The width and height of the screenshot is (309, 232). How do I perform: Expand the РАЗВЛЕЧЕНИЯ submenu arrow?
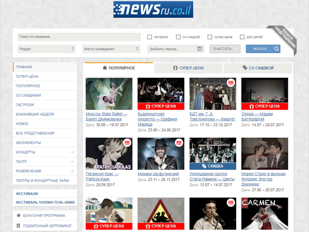[x=72, y=171]
